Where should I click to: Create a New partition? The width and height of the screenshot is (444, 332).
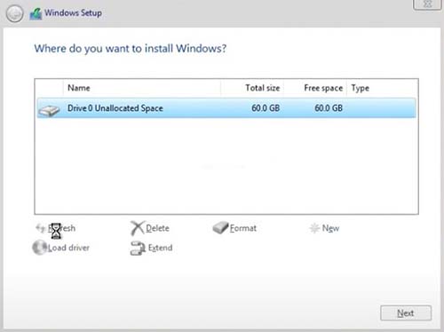pyautogui.click(x=324, y=228)
